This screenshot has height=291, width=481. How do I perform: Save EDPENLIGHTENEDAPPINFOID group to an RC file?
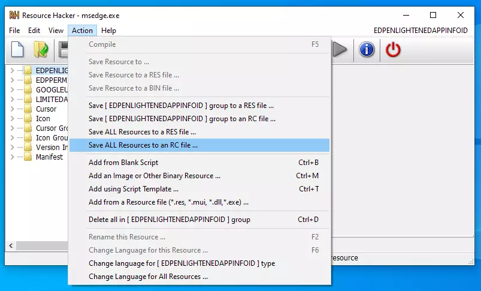coord(199,119)
